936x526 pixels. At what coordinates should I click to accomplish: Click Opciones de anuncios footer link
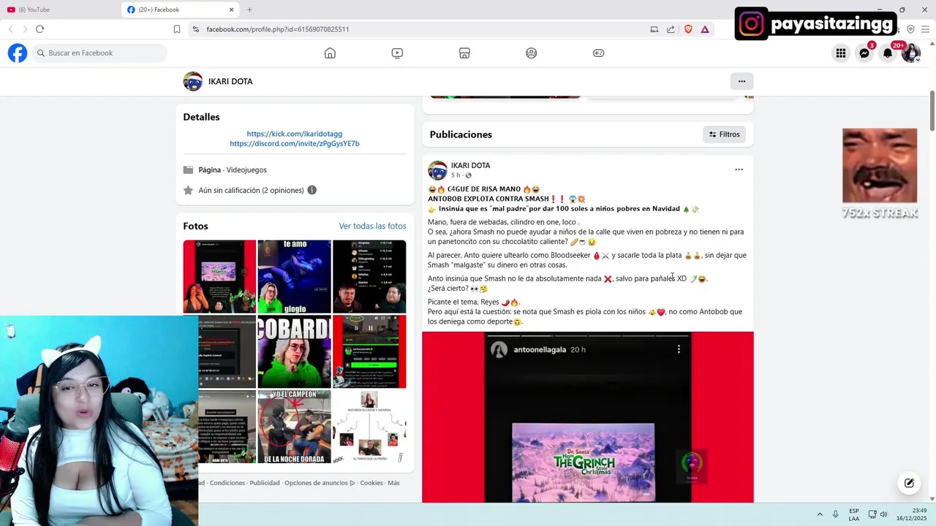click(x=320, y=483)
